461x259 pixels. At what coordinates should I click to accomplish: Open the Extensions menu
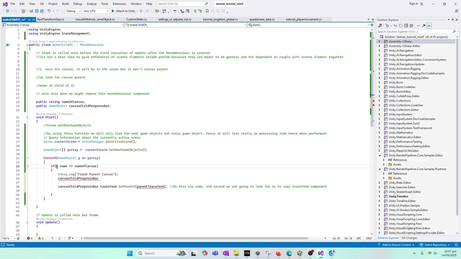point(119,4)
